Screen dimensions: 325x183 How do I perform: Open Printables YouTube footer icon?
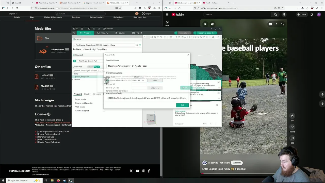137,171
